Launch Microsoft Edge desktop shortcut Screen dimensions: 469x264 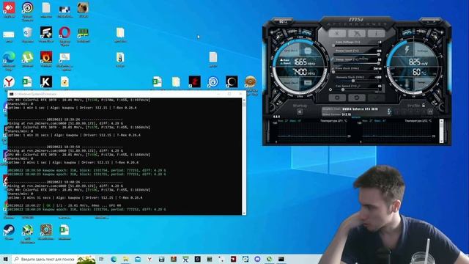tap(9, 57)
